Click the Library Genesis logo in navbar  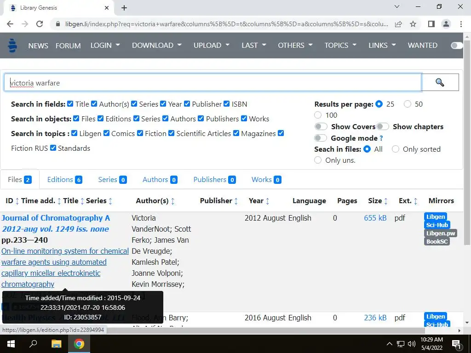pos(12,46)
